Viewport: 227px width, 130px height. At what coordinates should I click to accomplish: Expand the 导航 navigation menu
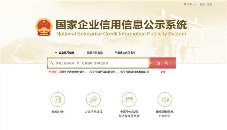(192, 4)
